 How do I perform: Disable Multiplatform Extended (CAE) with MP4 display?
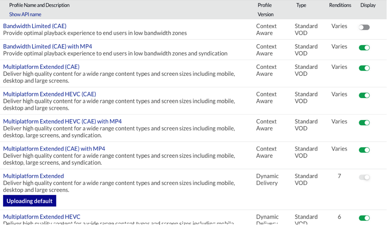(x=364, y=150)
